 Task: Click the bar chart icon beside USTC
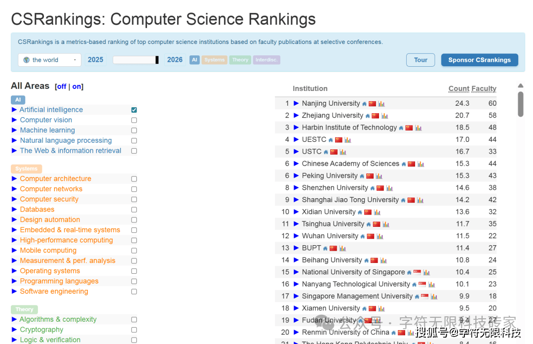coord(343,152)
